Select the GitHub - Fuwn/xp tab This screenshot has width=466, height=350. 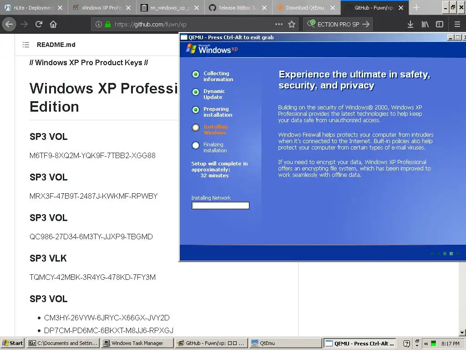(375, 8)
